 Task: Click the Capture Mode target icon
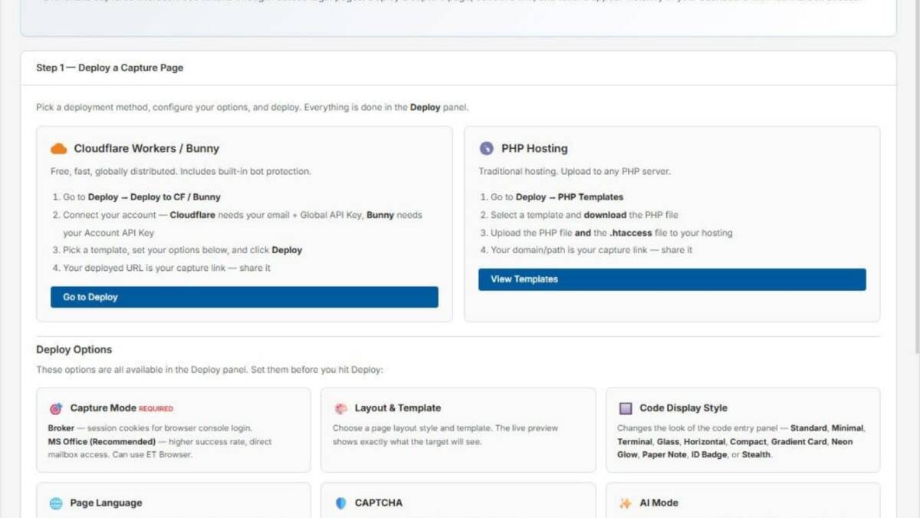[x=56, y=409]
